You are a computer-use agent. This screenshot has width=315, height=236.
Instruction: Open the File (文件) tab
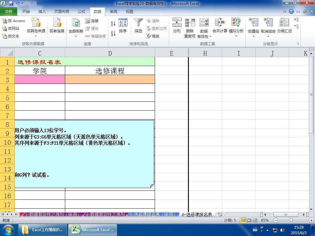click(x=8, y=12)
